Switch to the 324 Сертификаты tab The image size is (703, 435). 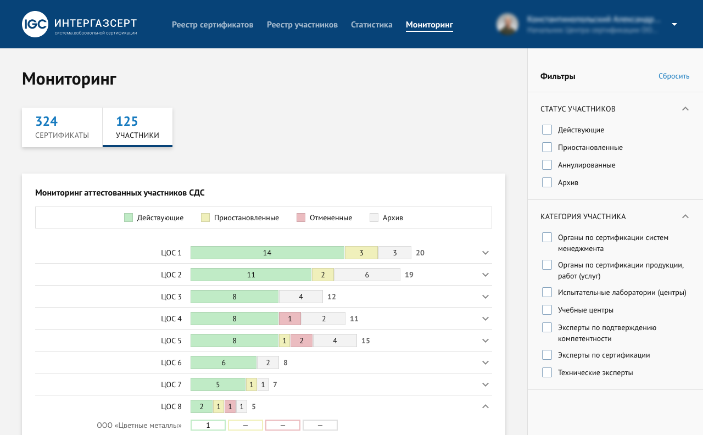(x=62, y=127)
